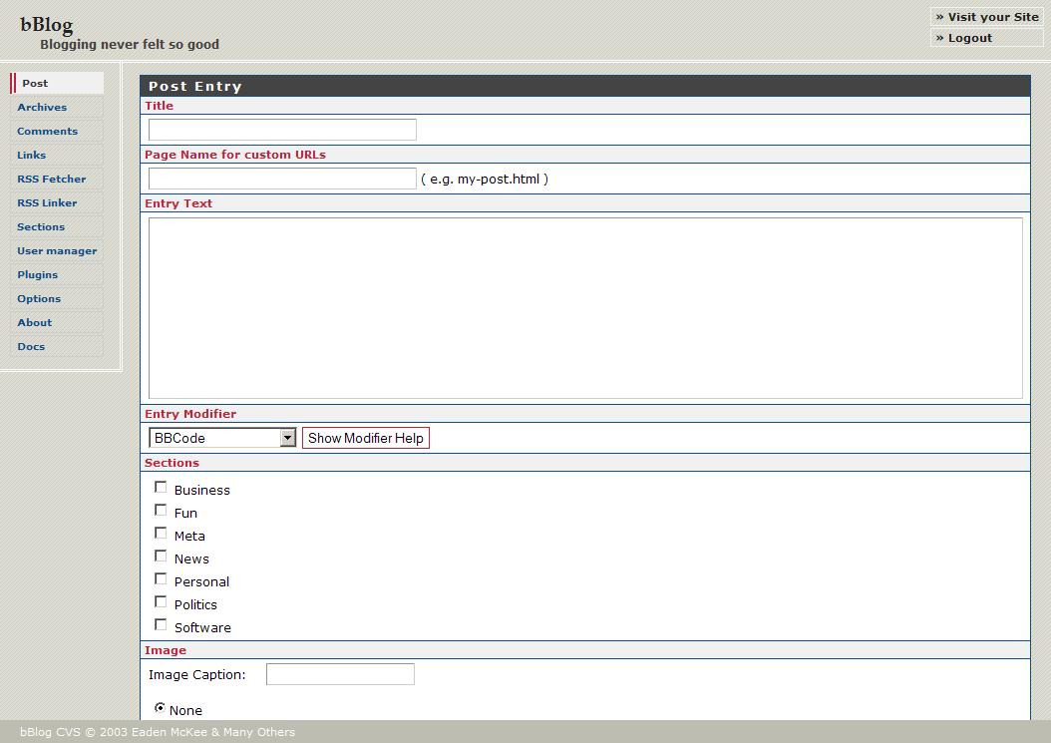Click the Post Entry heading text

point(195,86)
